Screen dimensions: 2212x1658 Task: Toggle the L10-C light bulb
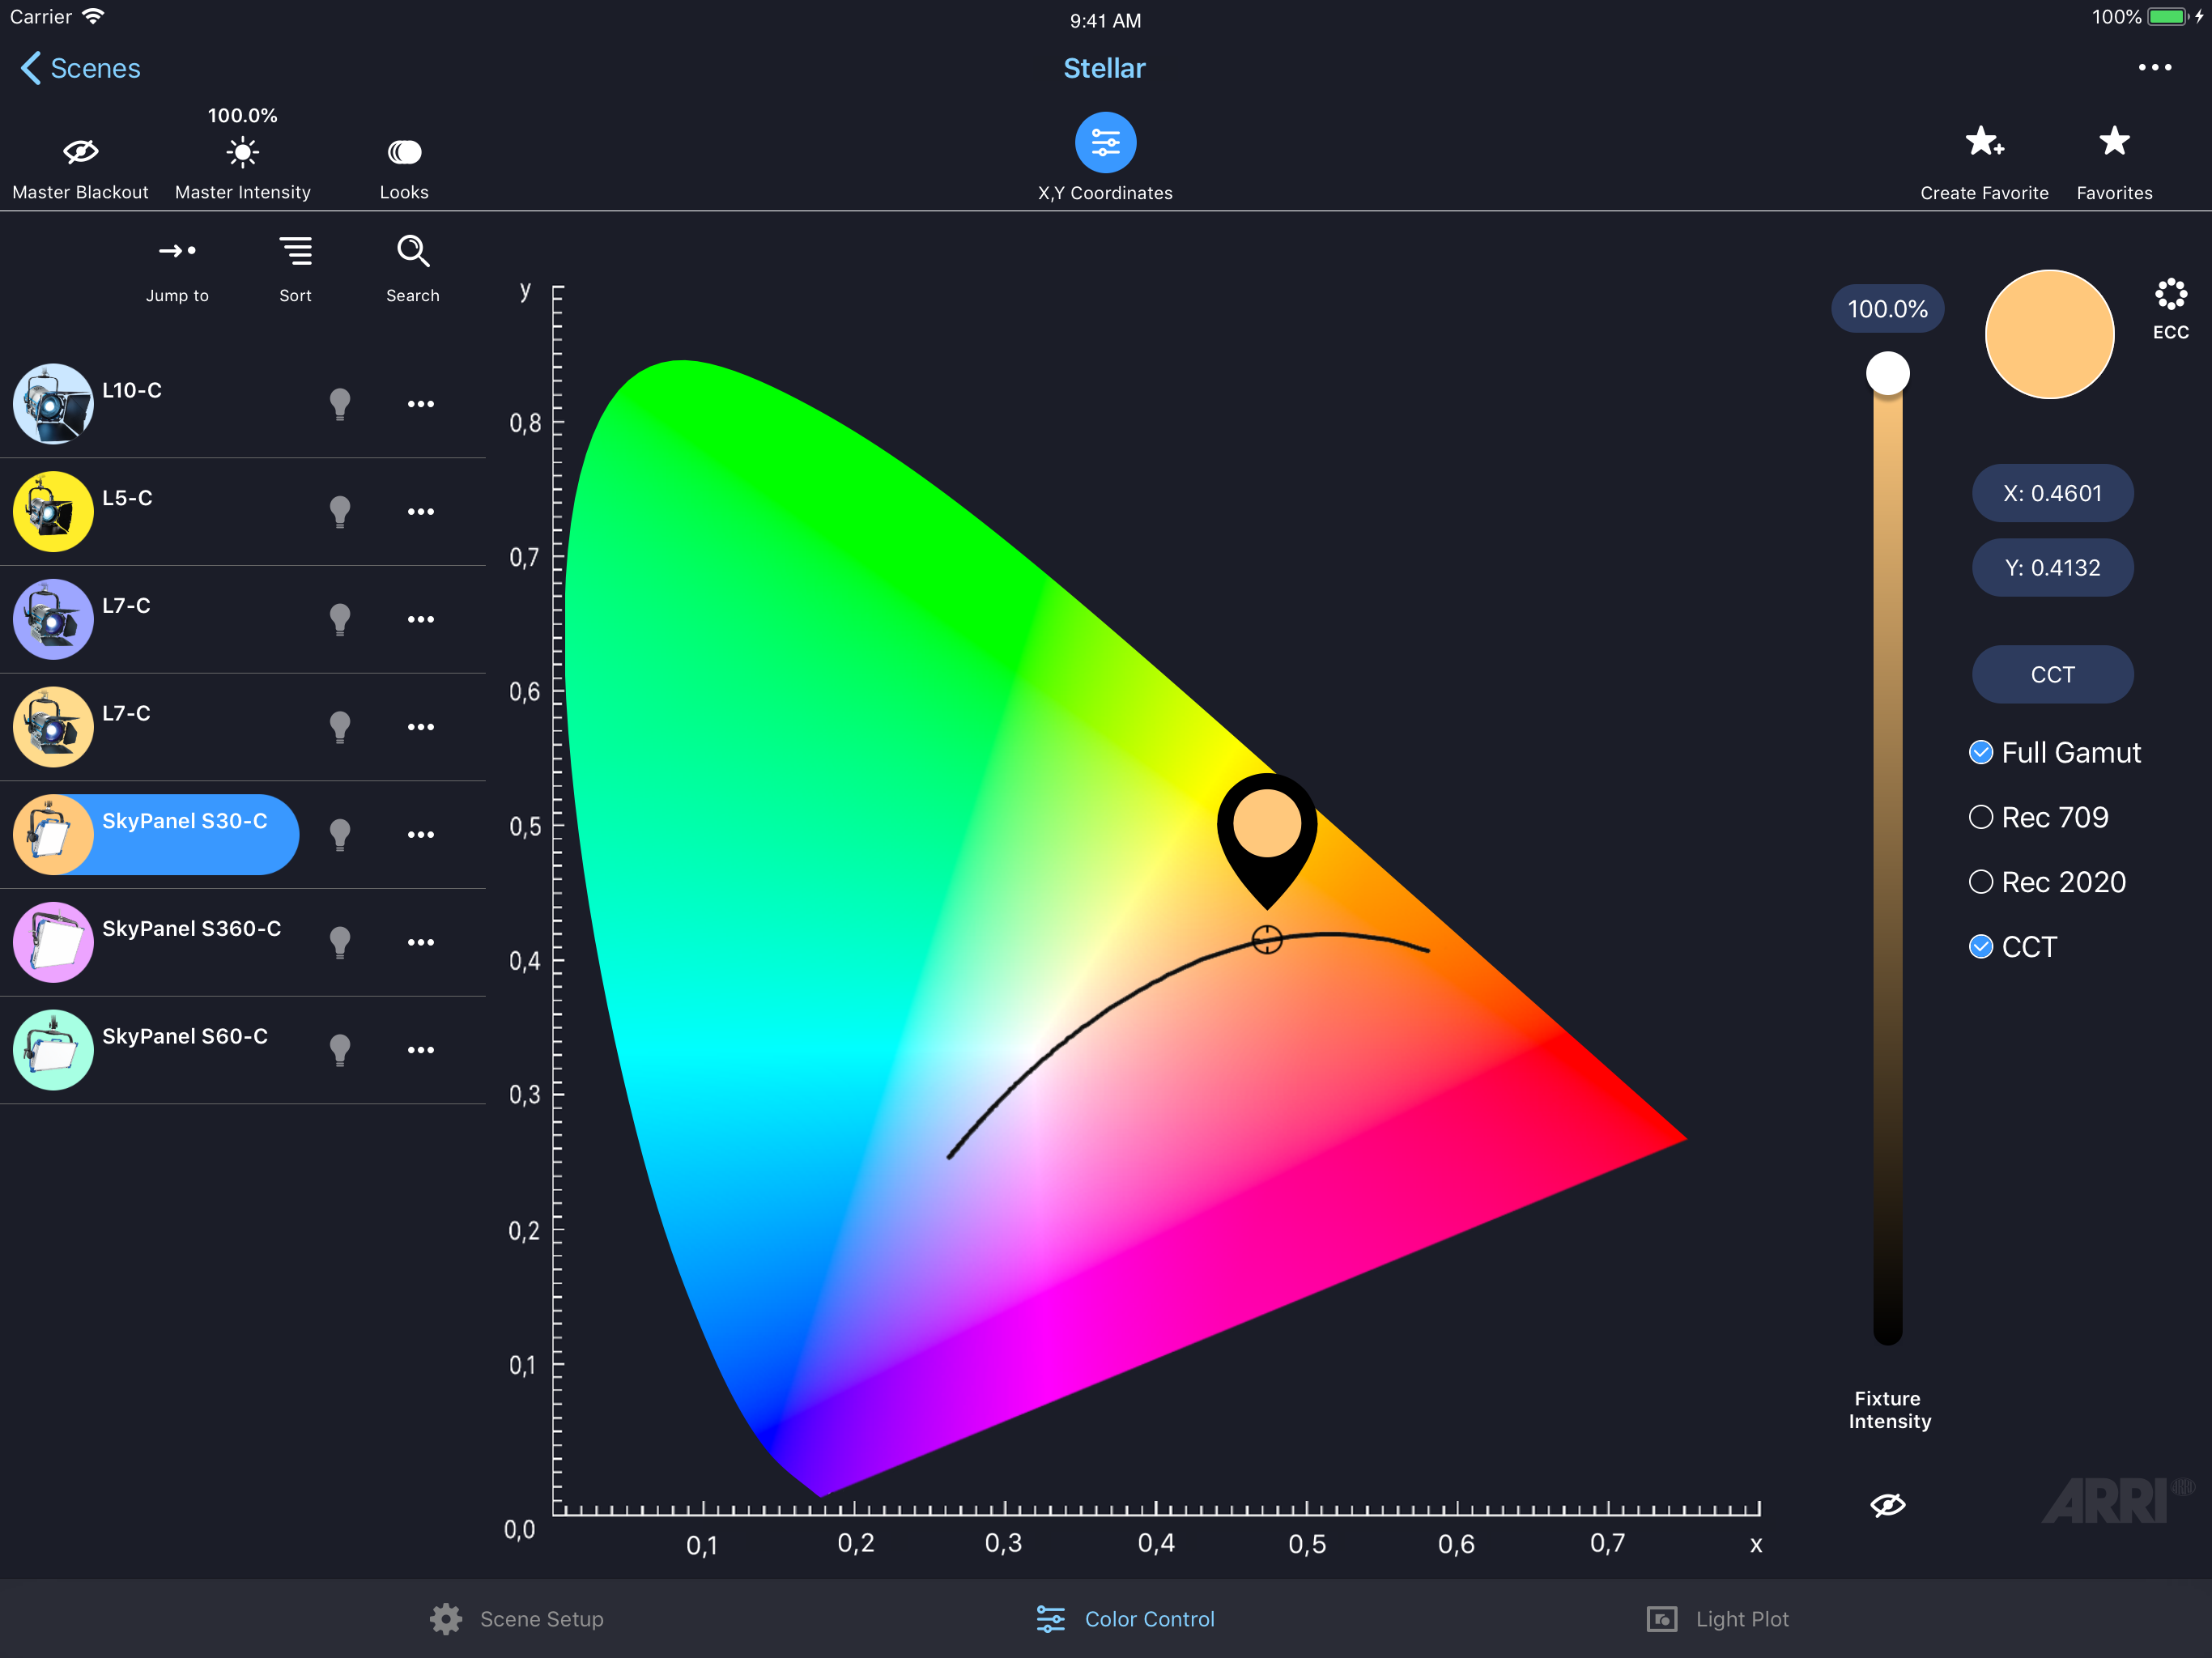coord(340,404)
